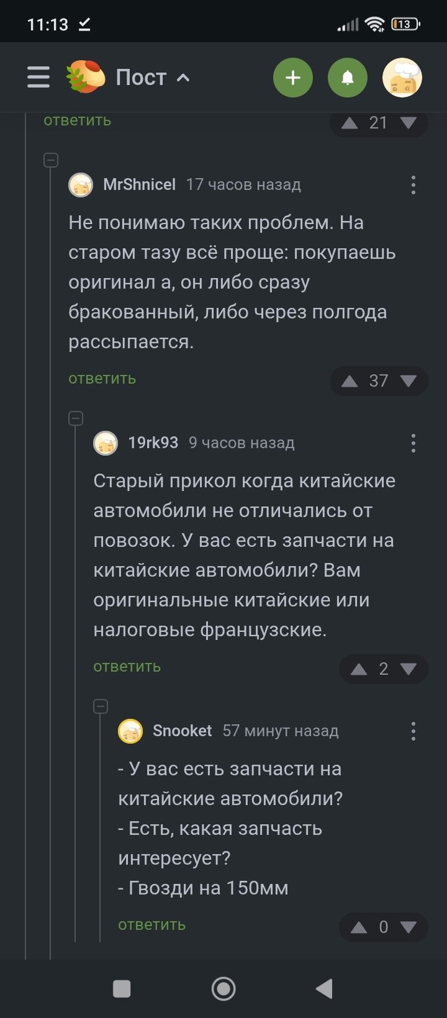Open profile avatar in top bar
The height and width of the screenshot is (1018, 447).
click(x=402, y=78)
